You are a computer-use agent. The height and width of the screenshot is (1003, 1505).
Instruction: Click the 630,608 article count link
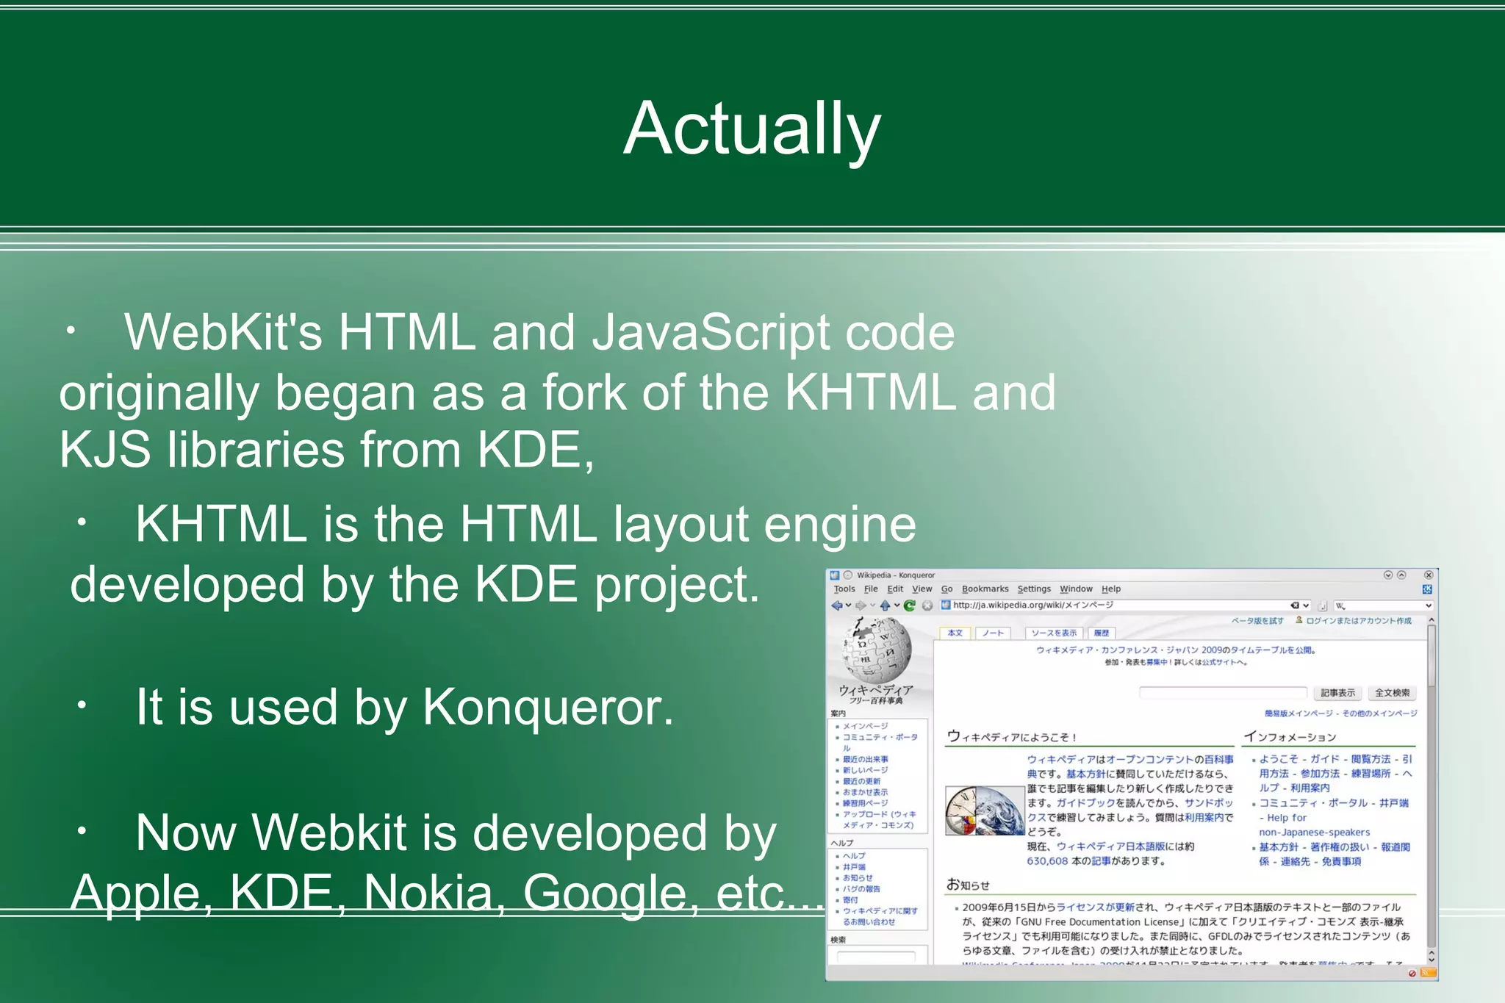(1047, 861)
